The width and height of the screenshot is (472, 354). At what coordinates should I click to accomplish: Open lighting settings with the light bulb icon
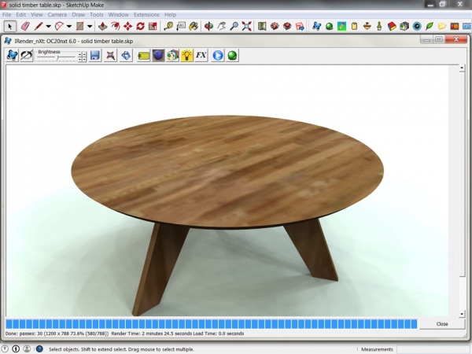186,56
